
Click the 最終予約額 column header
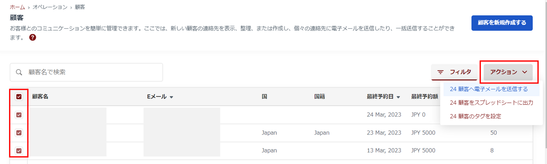tap(424, 97)
